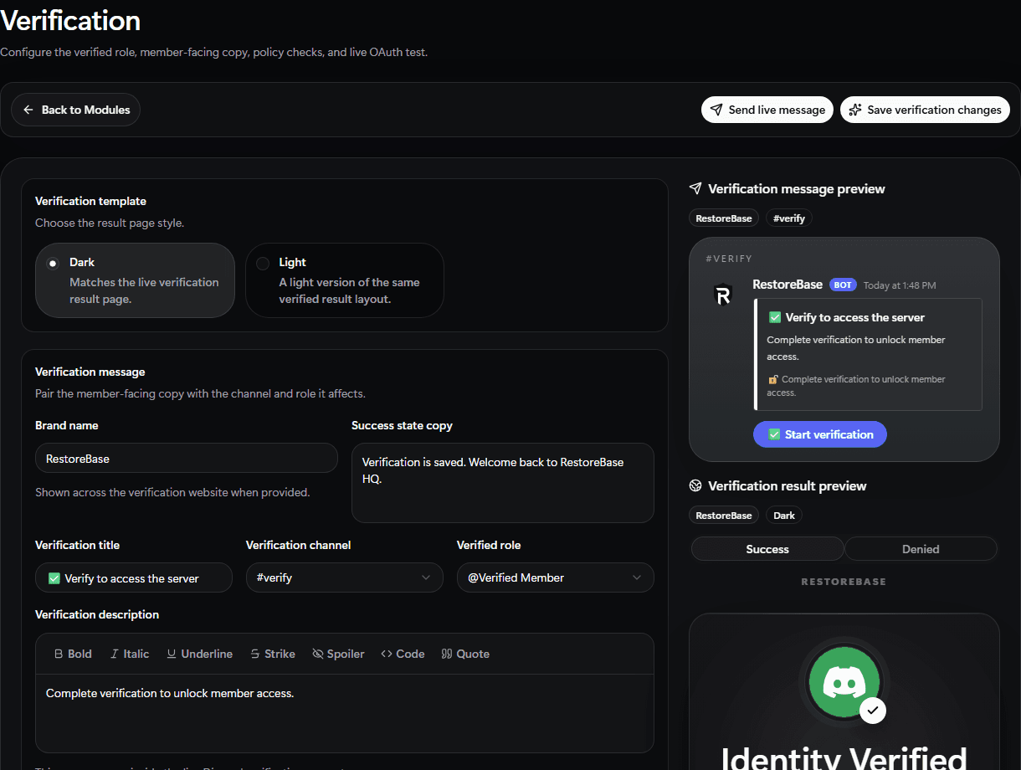Click the Bold toolbar button
This screenshot has height=770, width=1021.
click(x=73, y=654)
